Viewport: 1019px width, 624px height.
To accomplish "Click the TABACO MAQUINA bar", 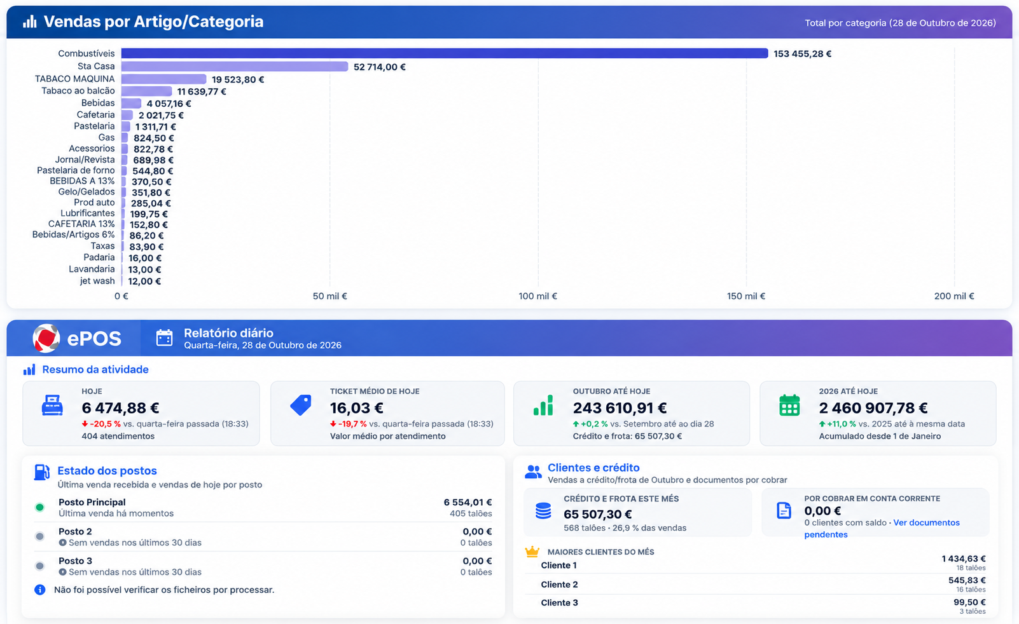I will pos(164,79).
